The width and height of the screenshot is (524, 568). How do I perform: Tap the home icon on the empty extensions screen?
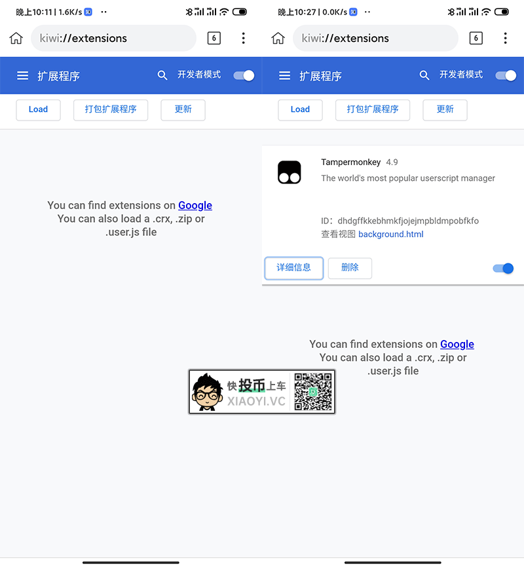pos(16,39)
